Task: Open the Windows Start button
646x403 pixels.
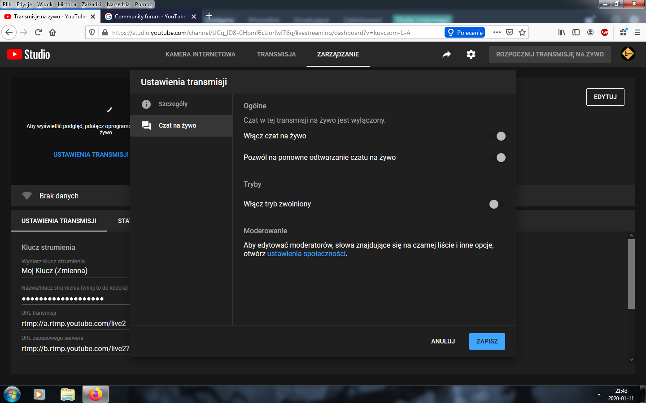Action: coord(12,394)
